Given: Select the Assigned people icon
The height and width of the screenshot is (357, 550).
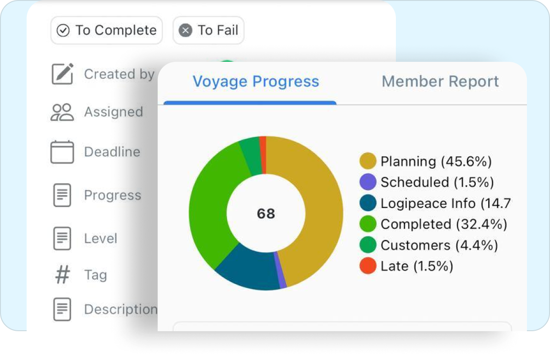Looking at the screenshot, I should pyautogui.click(x=62, y=112).
